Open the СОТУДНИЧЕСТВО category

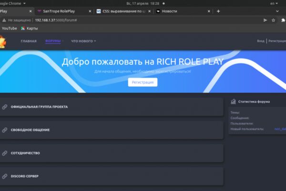tap(112, 153)
